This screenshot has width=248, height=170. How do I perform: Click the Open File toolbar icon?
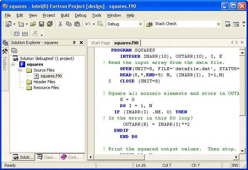(33, 24)
